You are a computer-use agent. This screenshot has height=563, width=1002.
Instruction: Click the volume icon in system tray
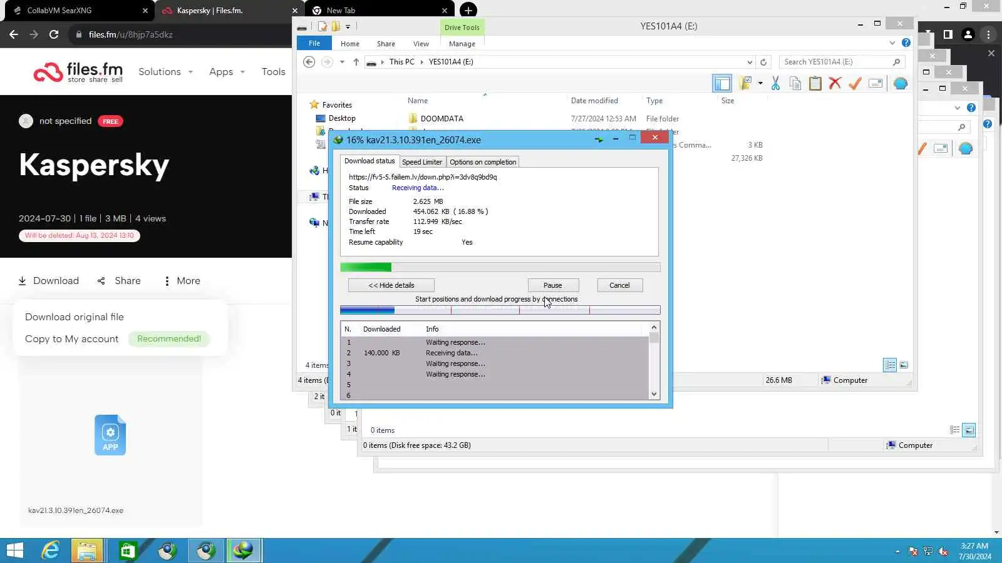[x=943, y=551]
